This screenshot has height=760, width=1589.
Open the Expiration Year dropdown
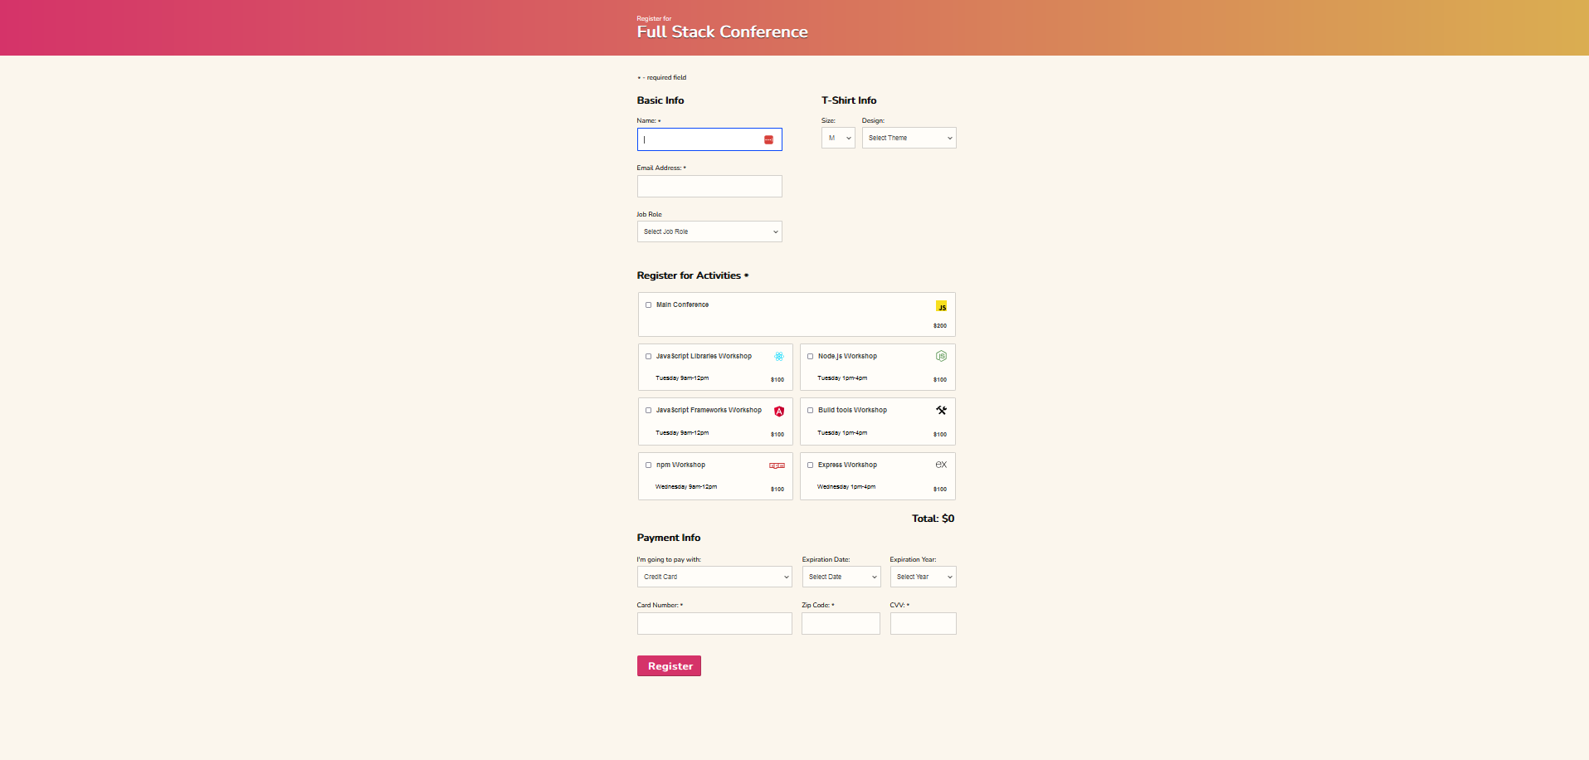click(923, 577)
